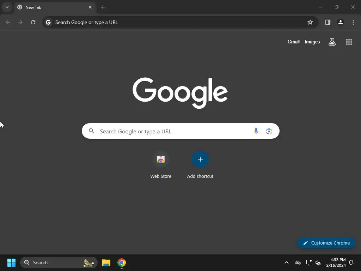Click the Google logo
The height and width of the screenshot is (271, 361).
(x=180, y=93)
